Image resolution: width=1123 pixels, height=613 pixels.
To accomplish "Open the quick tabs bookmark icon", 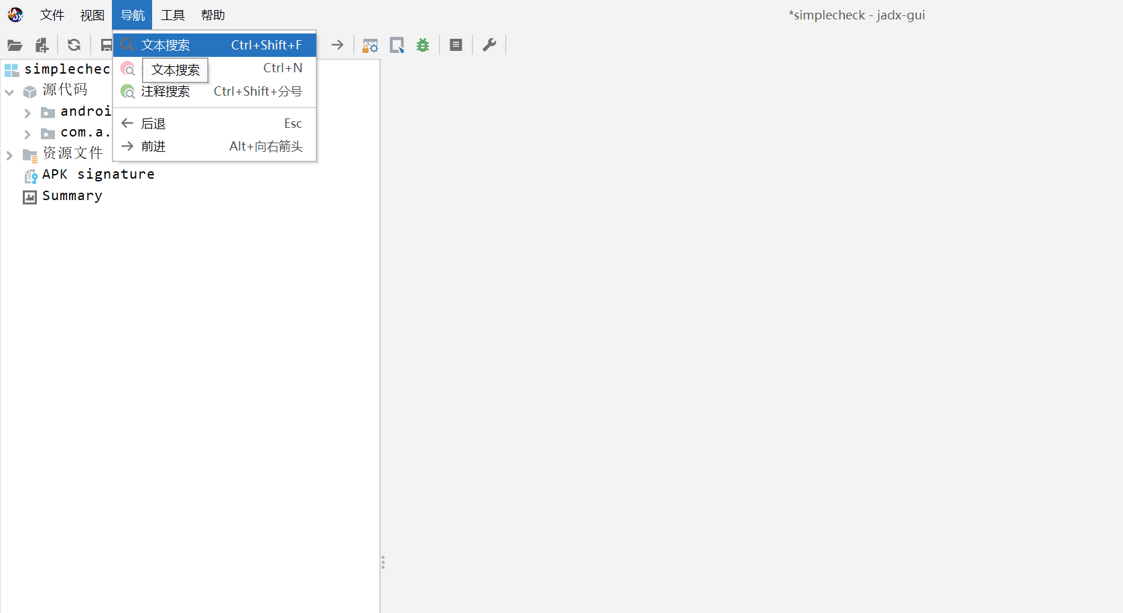I will 397,46.
